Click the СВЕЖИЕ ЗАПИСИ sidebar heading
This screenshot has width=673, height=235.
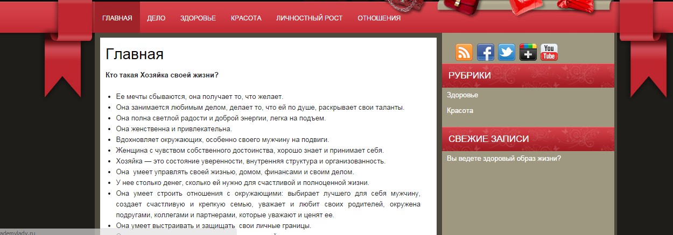(488, 139)
